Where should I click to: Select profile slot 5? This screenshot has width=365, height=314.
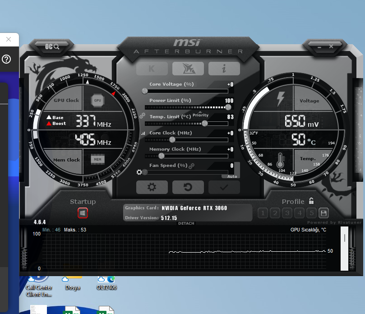(x=311, y=213)
